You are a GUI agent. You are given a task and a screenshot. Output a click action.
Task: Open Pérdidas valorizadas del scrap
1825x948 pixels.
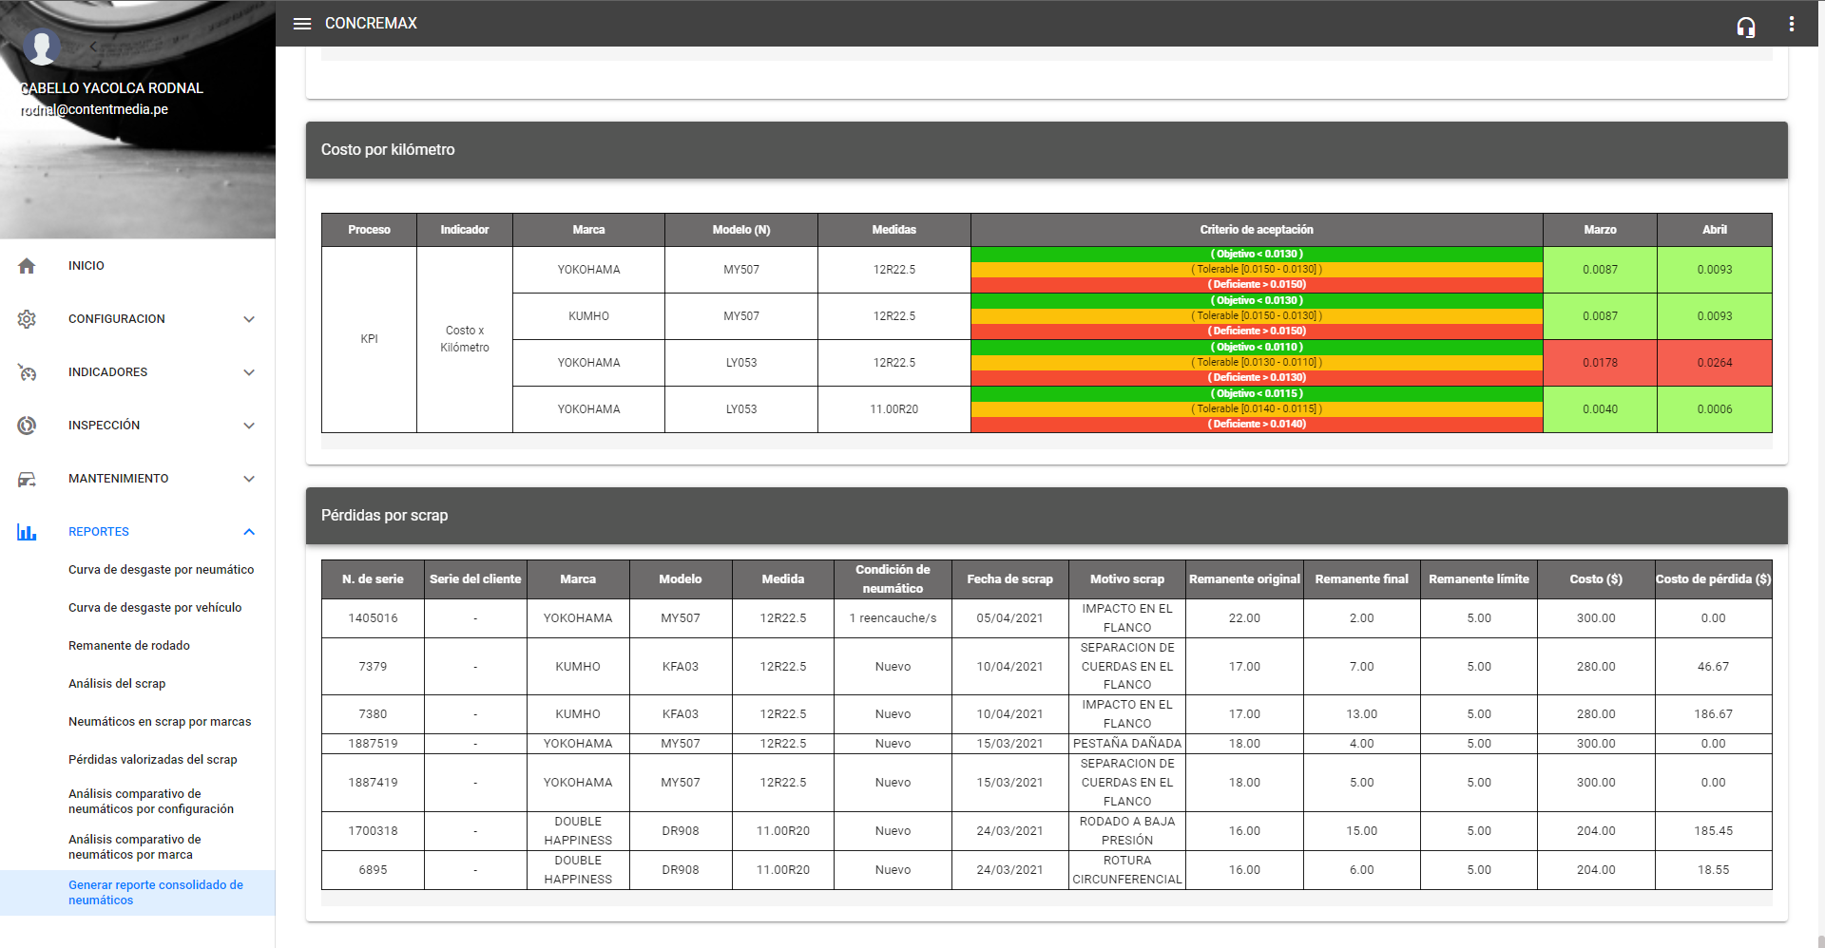(x=153, y=760)
